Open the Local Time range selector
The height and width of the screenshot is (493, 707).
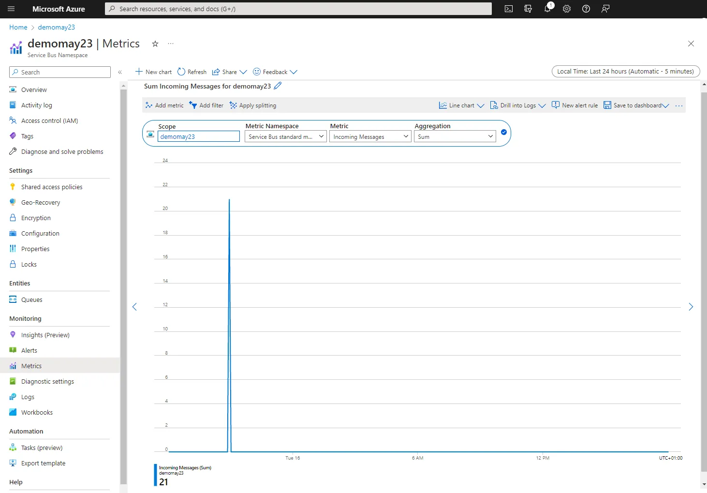pyautogui.click(x=626, y=71)
